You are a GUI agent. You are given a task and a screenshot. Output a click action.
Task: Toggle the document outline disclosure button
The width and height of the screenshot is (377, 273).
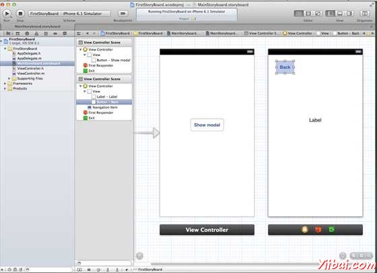[x=139, y=255]
